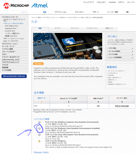
Task: Open 8051 アーキテクチャ in sidebar
Action: [x=11, y=41]
